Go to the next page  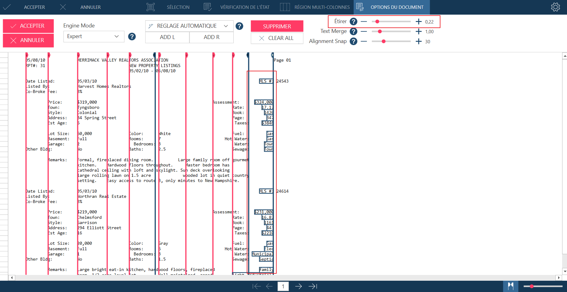(x=299, y=286)
